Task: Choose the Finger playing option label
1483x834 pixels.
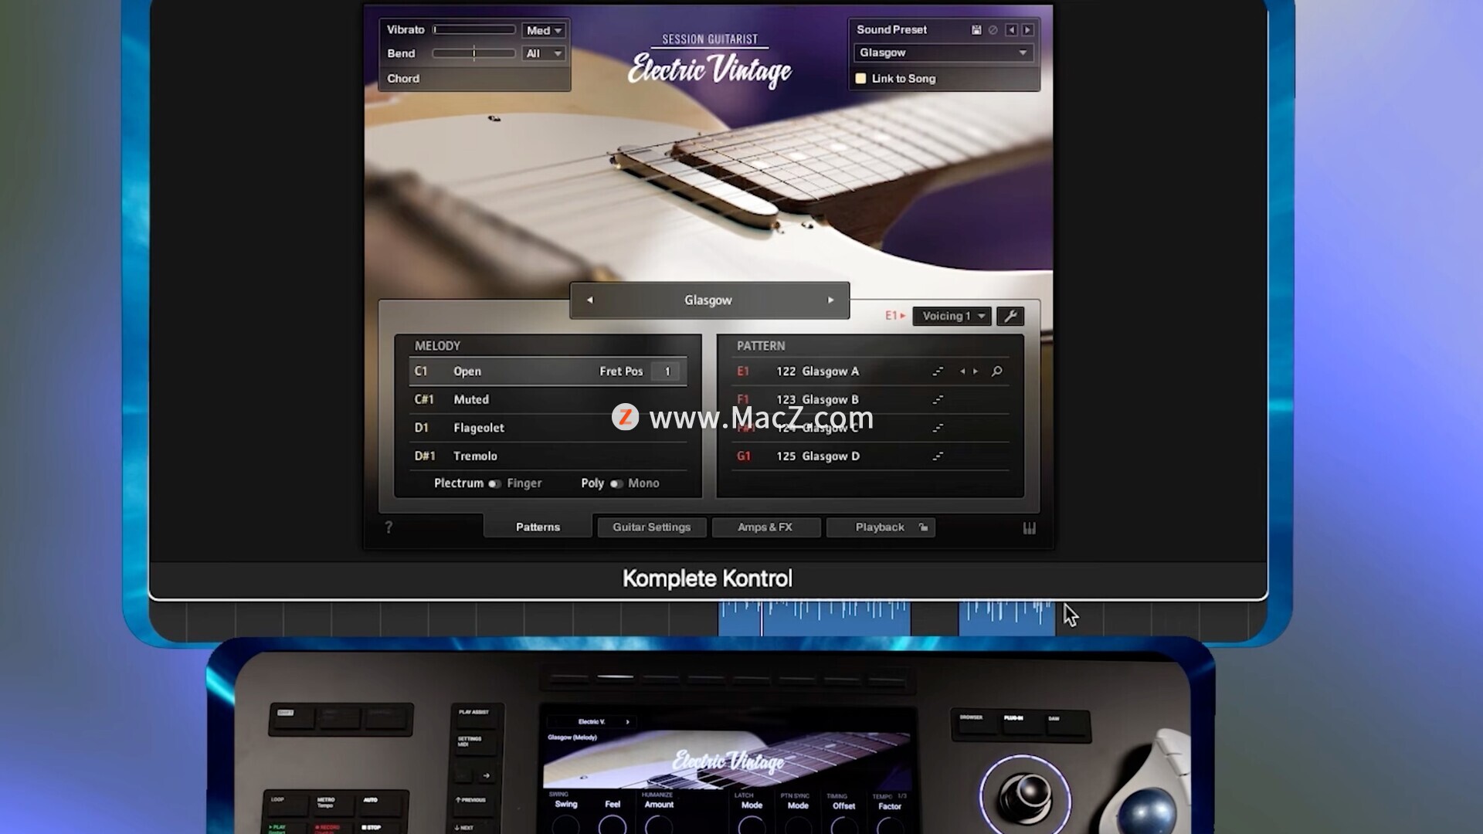Action: click(524, 483)
